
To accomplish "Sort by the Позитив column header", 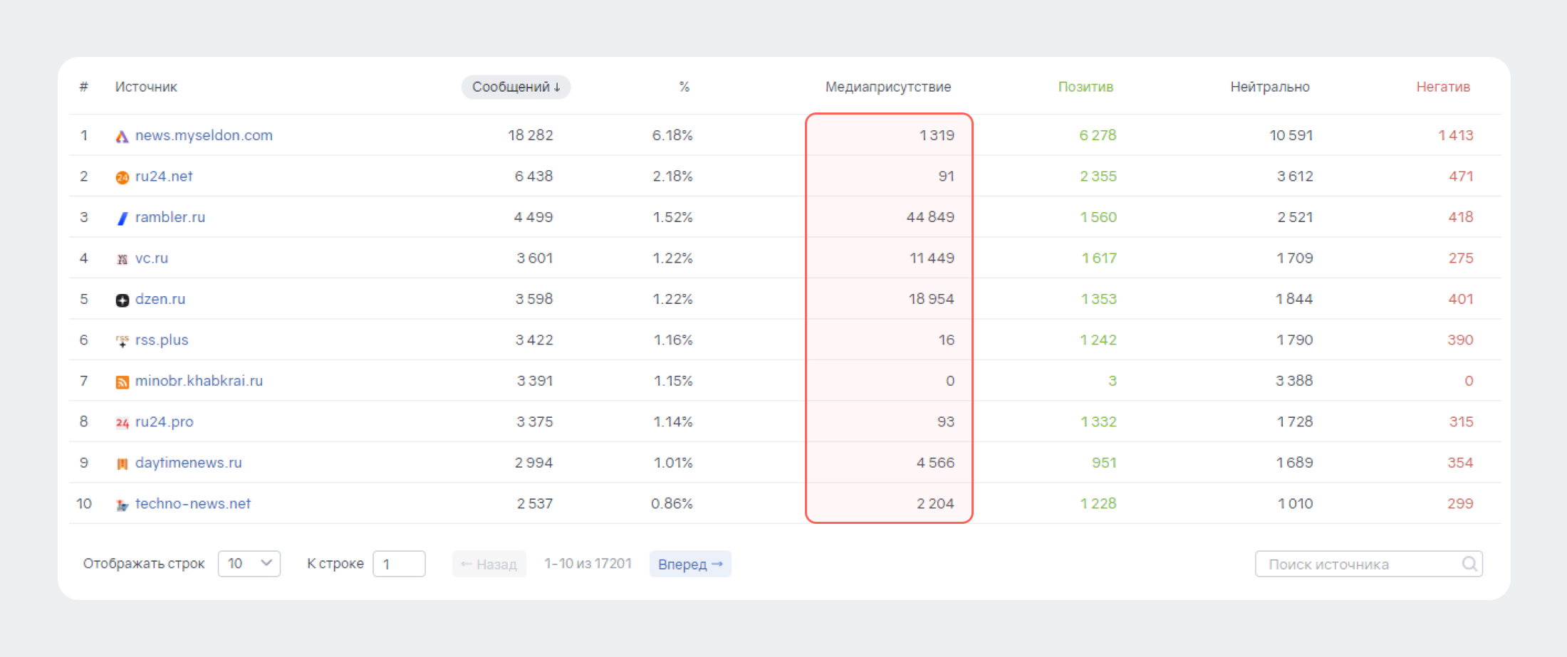I will [1086, 87].
